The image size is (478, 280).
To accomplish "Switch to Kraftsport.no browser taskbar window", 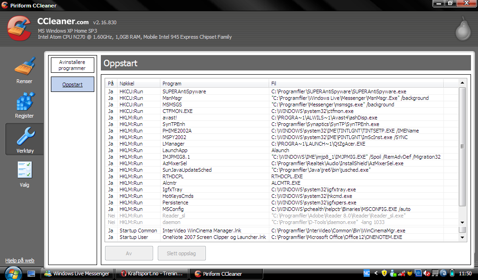I will coord(151,273).
